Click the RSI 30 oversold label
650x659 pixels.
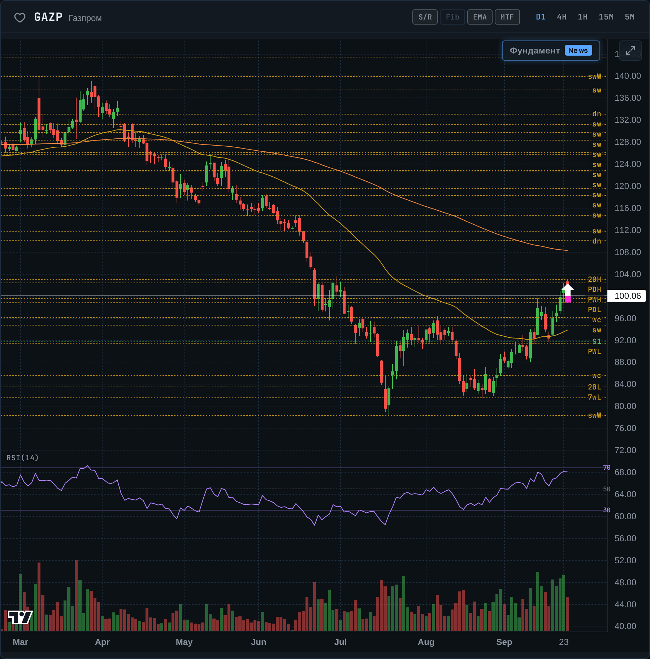(607, 510)
